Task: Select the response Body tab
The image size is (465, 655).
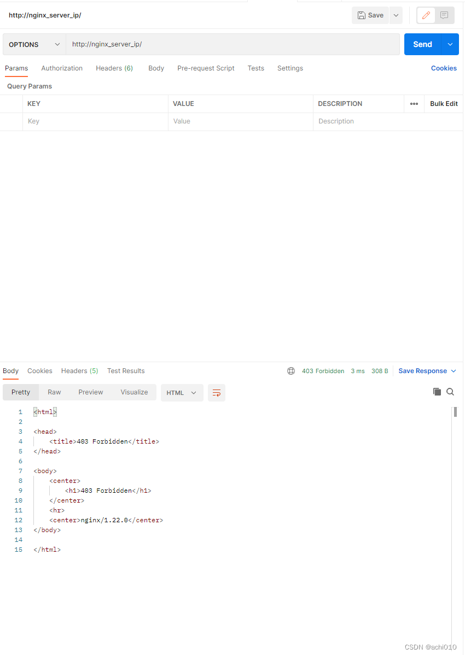Action: pos(10,371)
